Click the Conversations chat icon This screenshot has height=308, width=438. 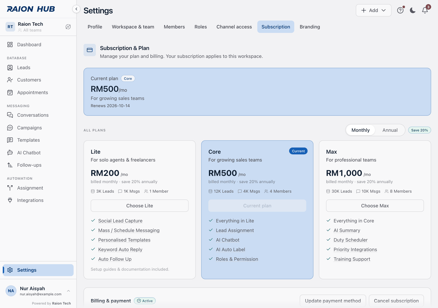(10, 115)
